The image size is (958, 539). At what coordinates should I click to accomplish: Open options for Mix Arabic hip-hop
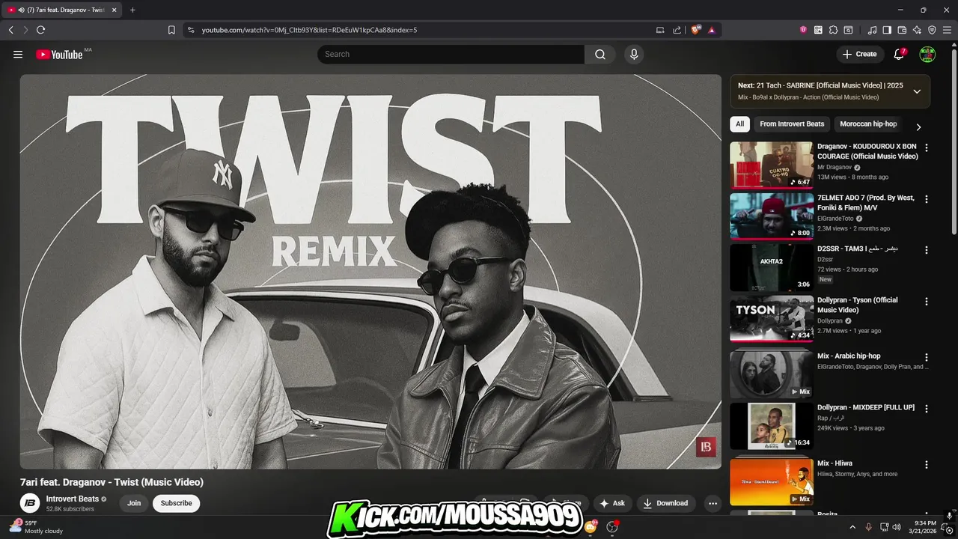pos(927,357)
